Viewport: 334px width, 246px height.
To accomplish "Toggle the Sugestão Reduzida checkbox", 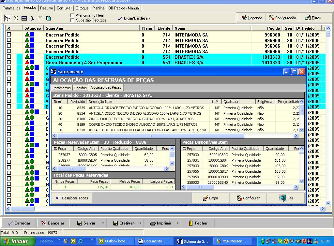I will pos(72,20).
